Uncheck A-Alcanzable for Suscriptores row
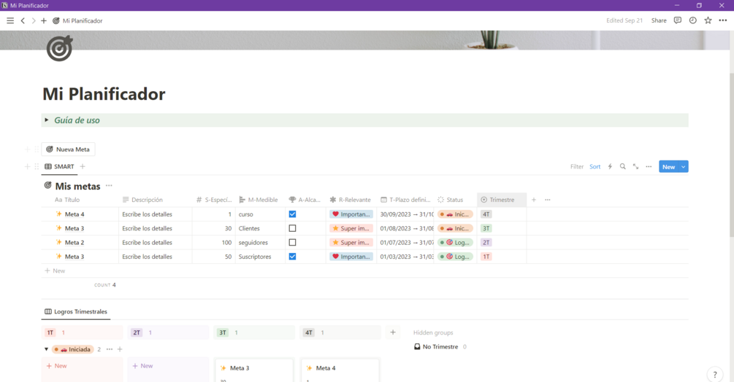Screen dimensions: 734x382 tap(293, 257)
